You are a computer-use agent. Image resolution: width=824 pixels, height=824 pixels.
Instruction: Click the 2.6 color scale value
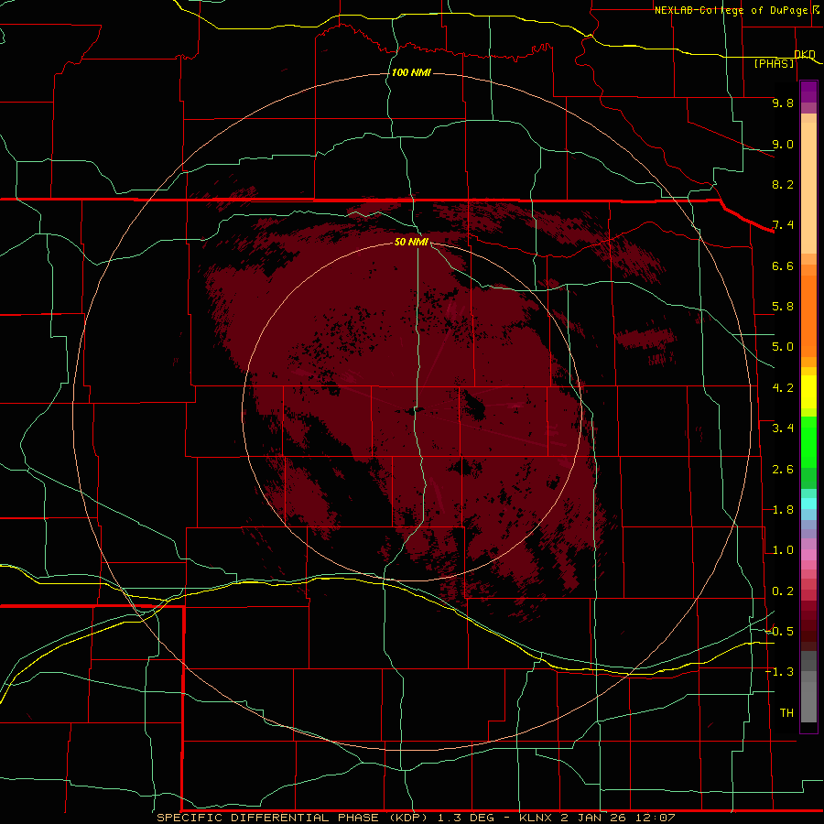(x=783, y=470)
